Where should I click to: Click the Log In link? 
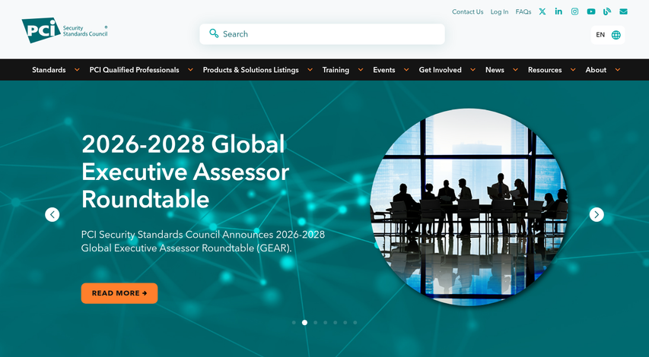(499, 12)
